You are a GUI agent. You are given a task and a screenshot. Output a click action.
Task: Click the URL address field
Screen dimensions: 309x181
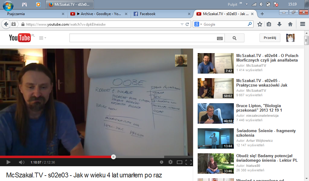click(x=103, y=24)
